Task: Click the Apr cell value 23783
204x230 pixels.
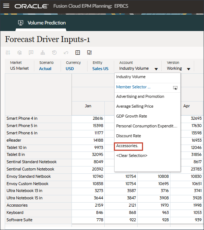Action: click(x=192, y=170)
